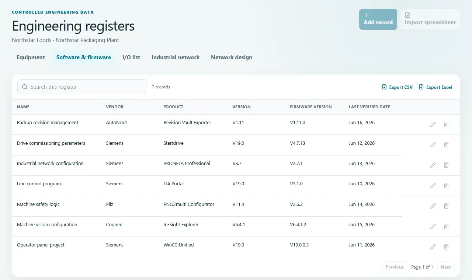Delete the Drive commissioning parameters row
Viewport: 472px width, 280px height.
click(x=446, y=145)
